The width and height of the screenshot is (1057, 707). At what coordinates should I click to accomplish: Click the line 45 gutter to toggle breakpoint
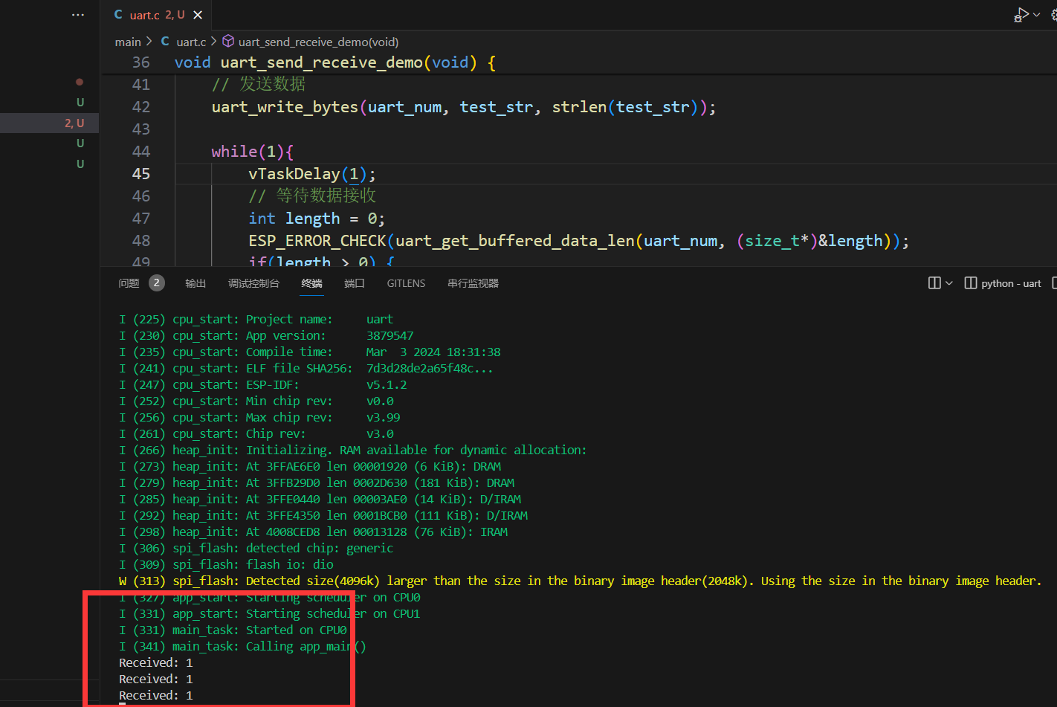(x=111, y=174)
